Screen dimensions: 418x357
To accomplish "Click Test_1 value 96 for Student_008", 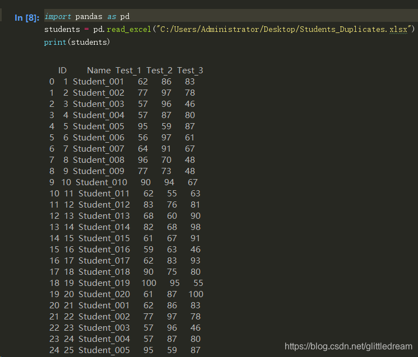I will click(x=143, y=159).
